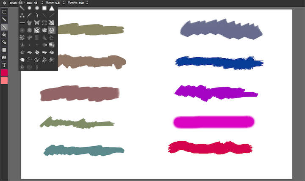The image size is (305, 181).
Task: Select the filled square shape tool
Action: (4, 50)
